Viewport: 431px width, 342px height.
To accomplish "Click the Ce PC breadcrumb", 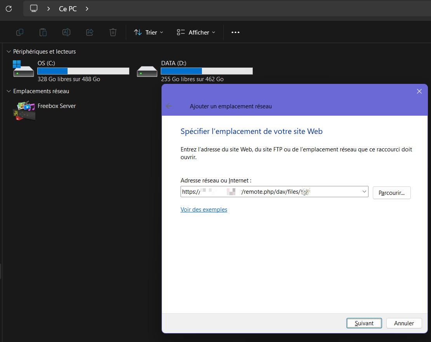I will [x=68, y=9].
